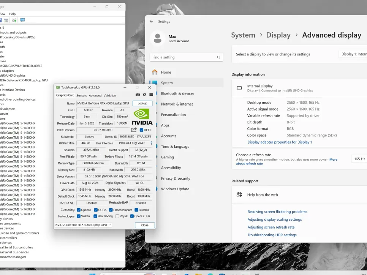Click the GPU-Z screenshot camera icon
Image resolution: width=367 pixels, height=275 pixels.
(x=138, y=95)
